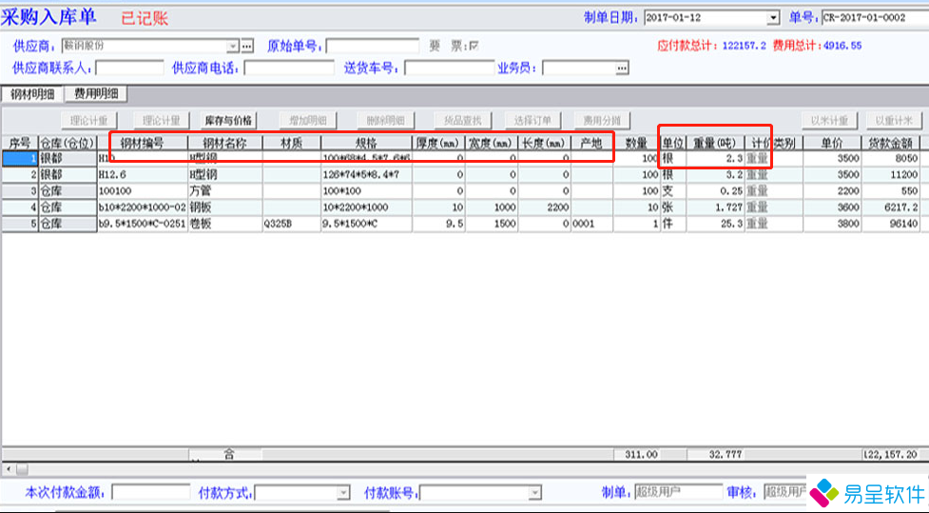Click the 以米计重 button
The height and width of the screenshot is (513, 929).
(x=829, y=120)
